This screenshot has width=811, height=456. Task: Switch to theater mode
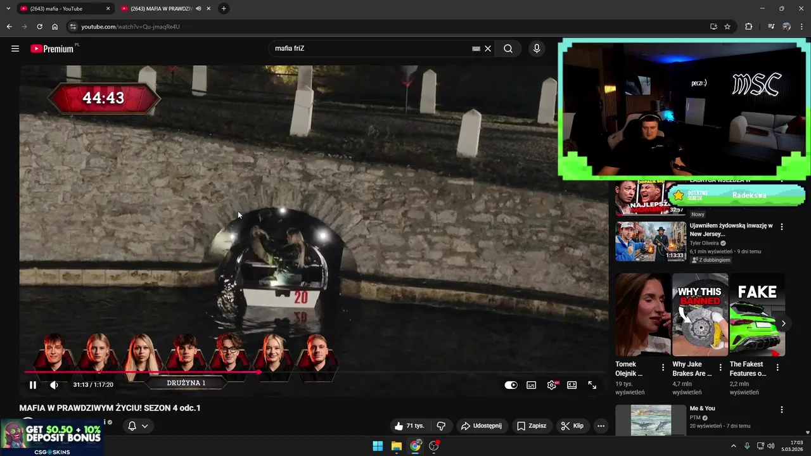tap(572, 384)
